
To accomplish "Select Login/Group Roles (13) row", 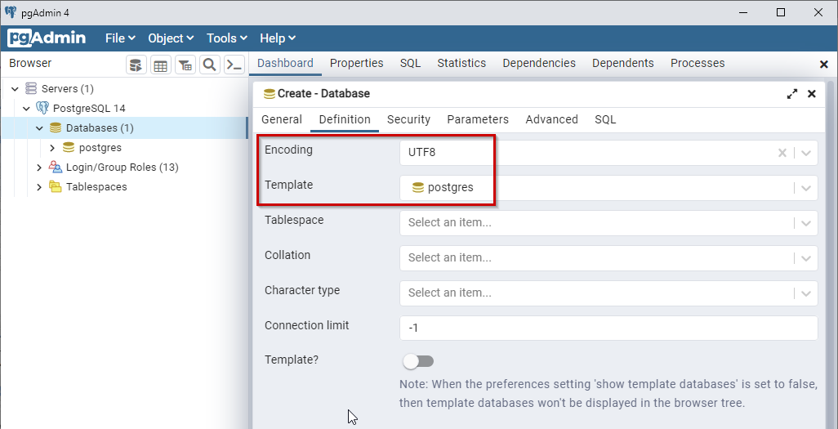I will coord(124,168).
